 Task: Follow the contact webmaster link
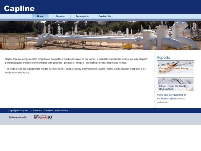pyautogui.click(x=171, y=100)
